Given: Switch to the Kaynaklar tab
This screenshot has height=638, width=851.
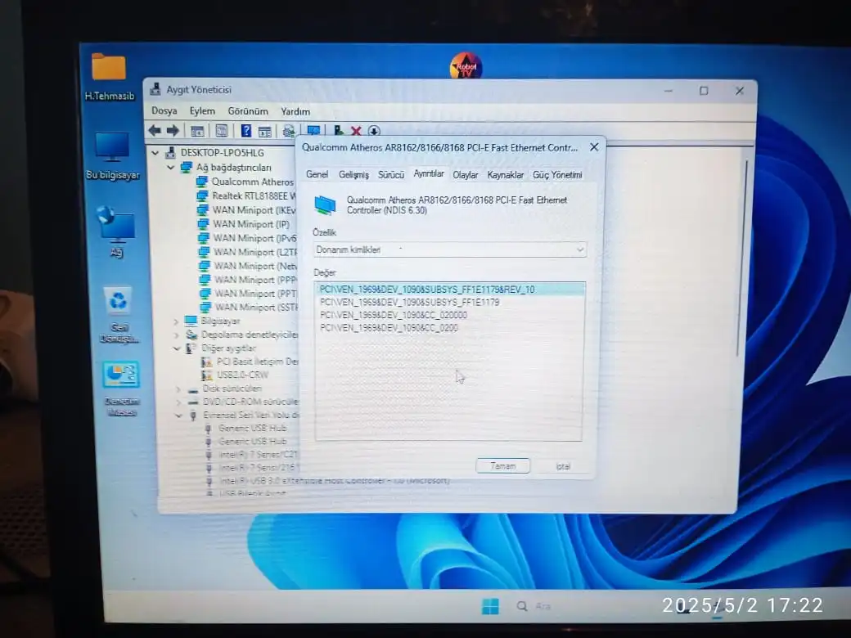Looking at the screenshot, I should pyautogui.click(x=506, y=175).
